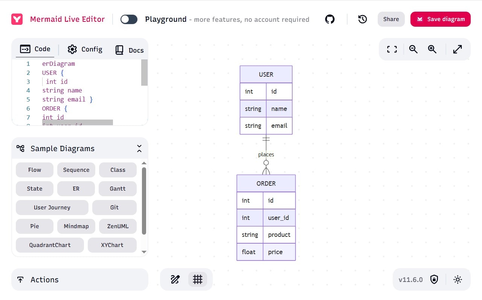Click the code editor vertical scrollbar
The width and height of the screenshot is (482, 300).
144,73
